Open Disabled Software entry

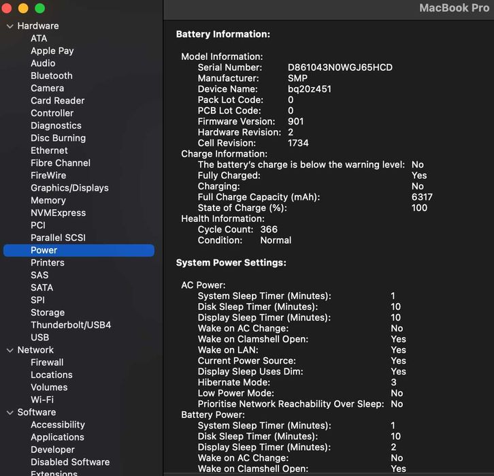(70, 462)
